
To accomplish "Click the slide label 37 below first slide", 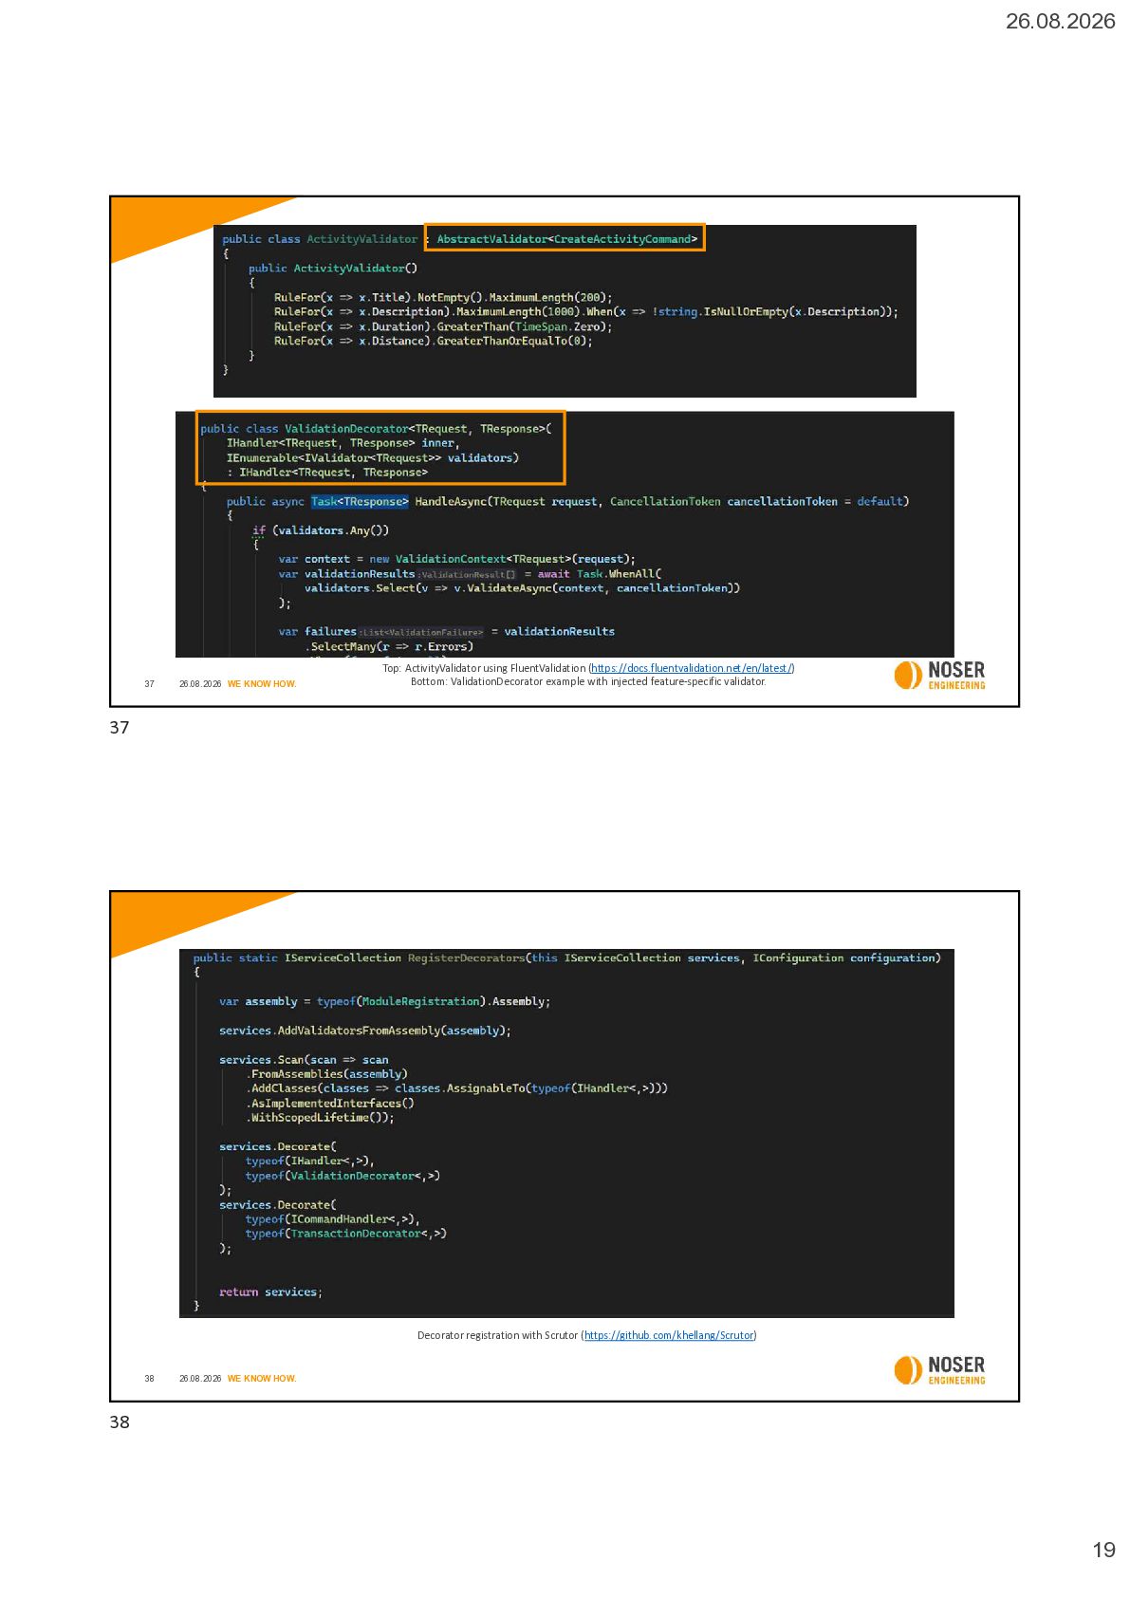I will (120, 728).
